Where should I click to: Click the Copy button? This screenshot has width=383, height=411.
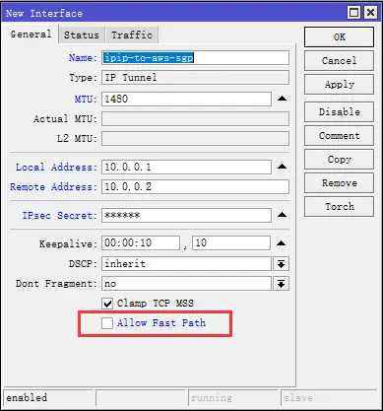[339, 160]
